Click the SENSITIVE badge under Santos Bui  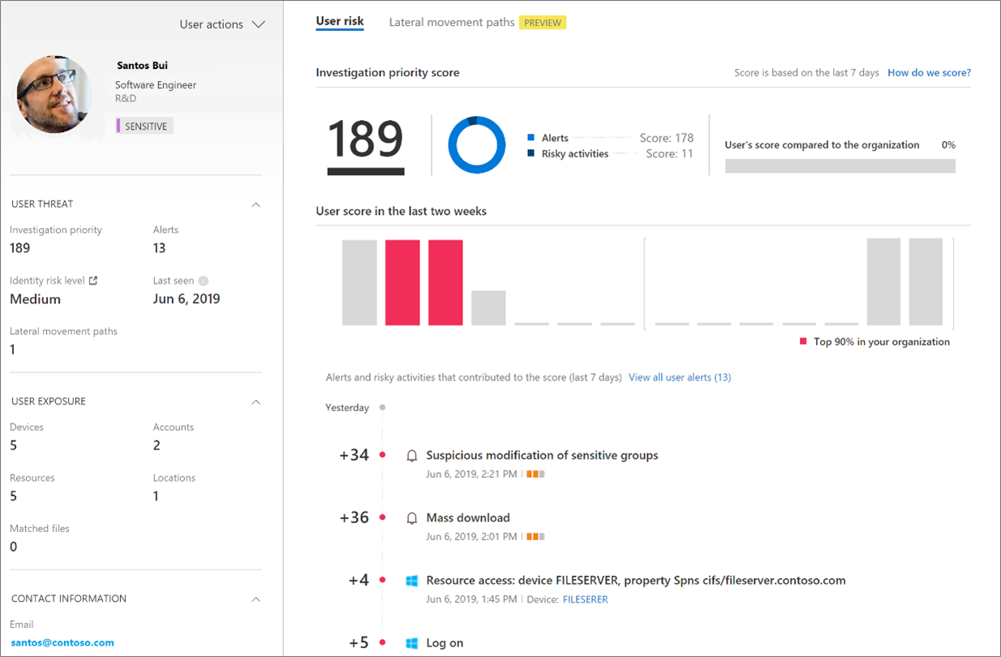(x=143, y=126)
